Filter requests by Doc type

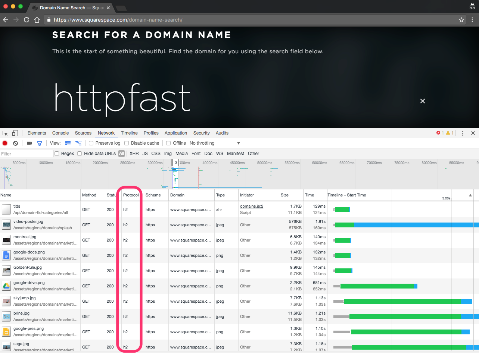point(208,154)
